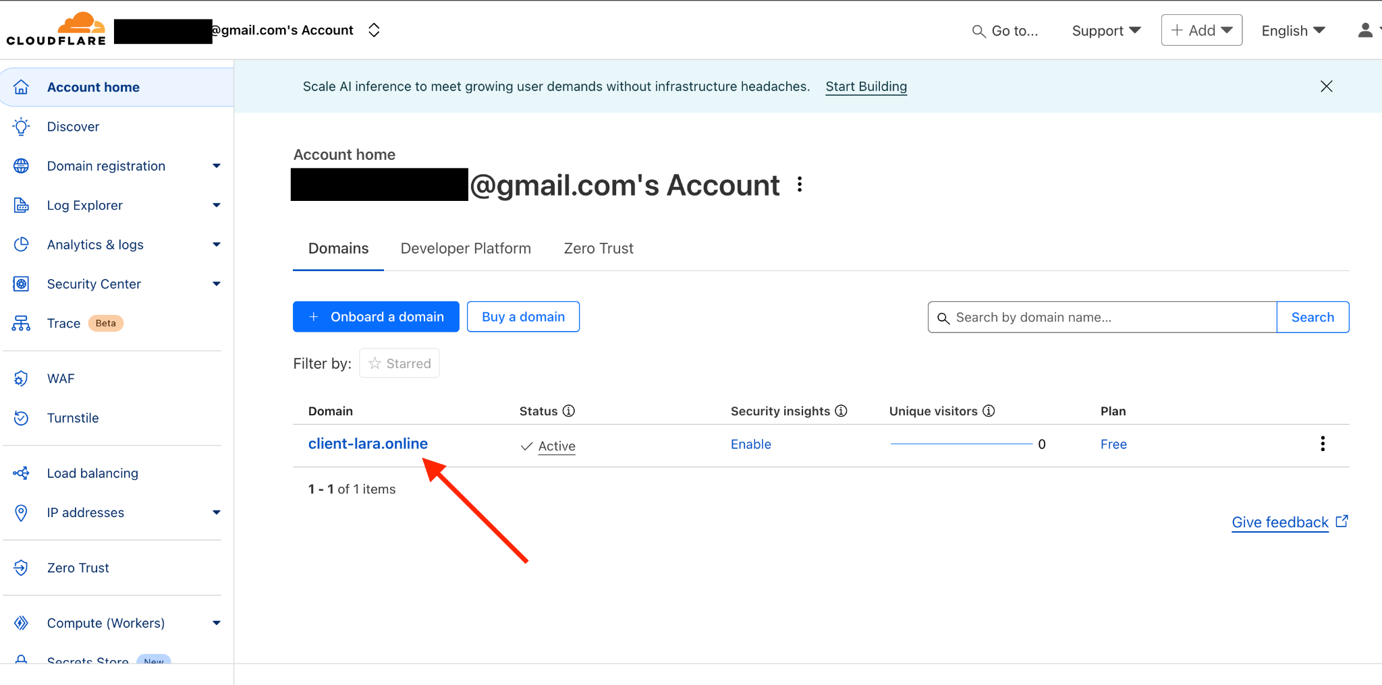This screenshot has width=1382, height=685.
Task: Open the Support dropdown menu
Action: pyautogui.click(x=1106, y=30)
